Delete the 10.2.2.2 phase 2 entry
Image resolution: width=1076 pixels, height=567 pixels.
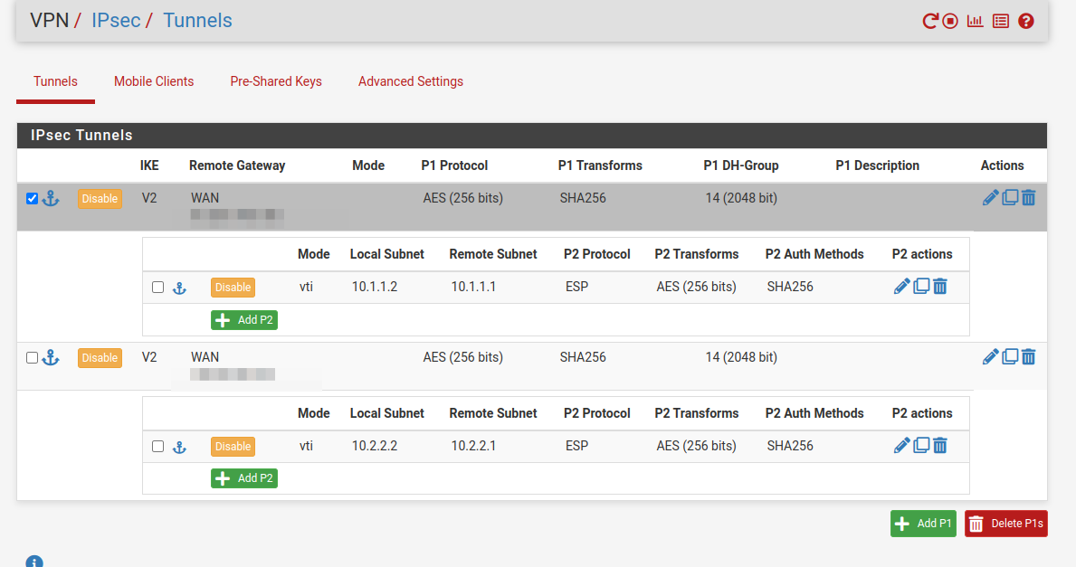click(x=940, y=445)
